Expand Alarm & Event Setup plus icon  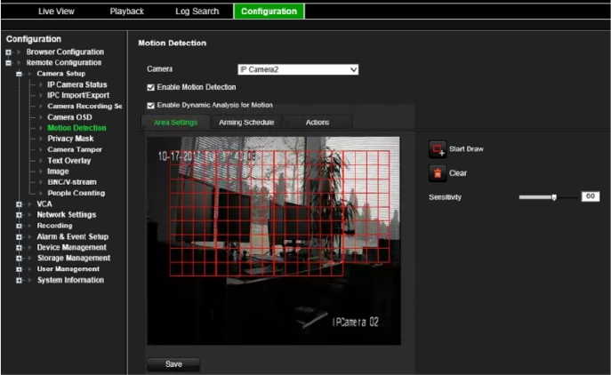pos(19,236)
